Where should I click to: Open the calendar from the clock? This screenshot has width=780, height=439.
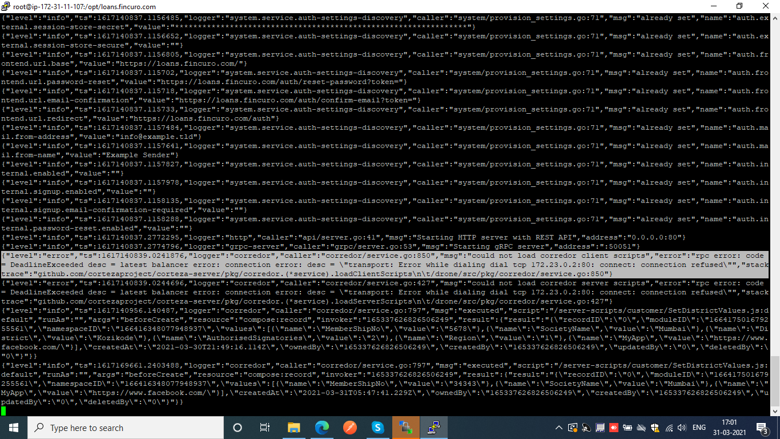pyautogui.click(x=729, y=428)
